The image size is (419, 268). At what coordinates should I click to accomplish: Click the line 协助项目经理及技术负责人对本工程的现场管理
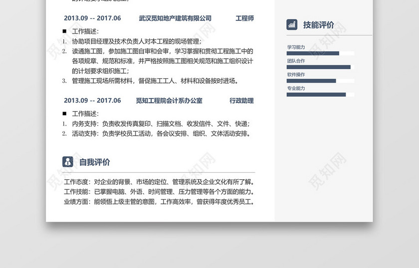(137, 41)
